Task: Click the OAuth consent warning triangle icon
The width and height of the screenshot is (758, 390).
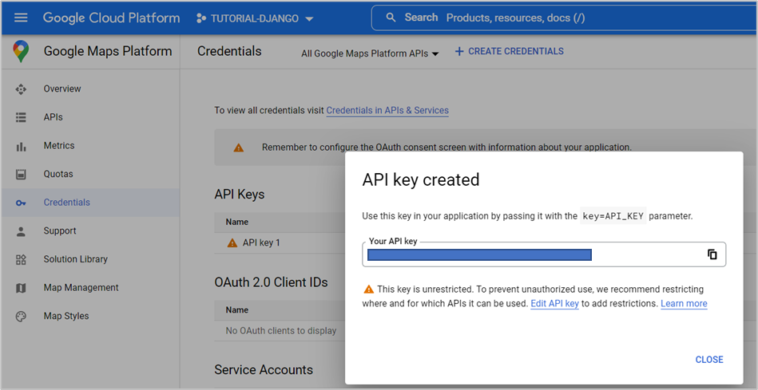Action: tap(239, 148)
